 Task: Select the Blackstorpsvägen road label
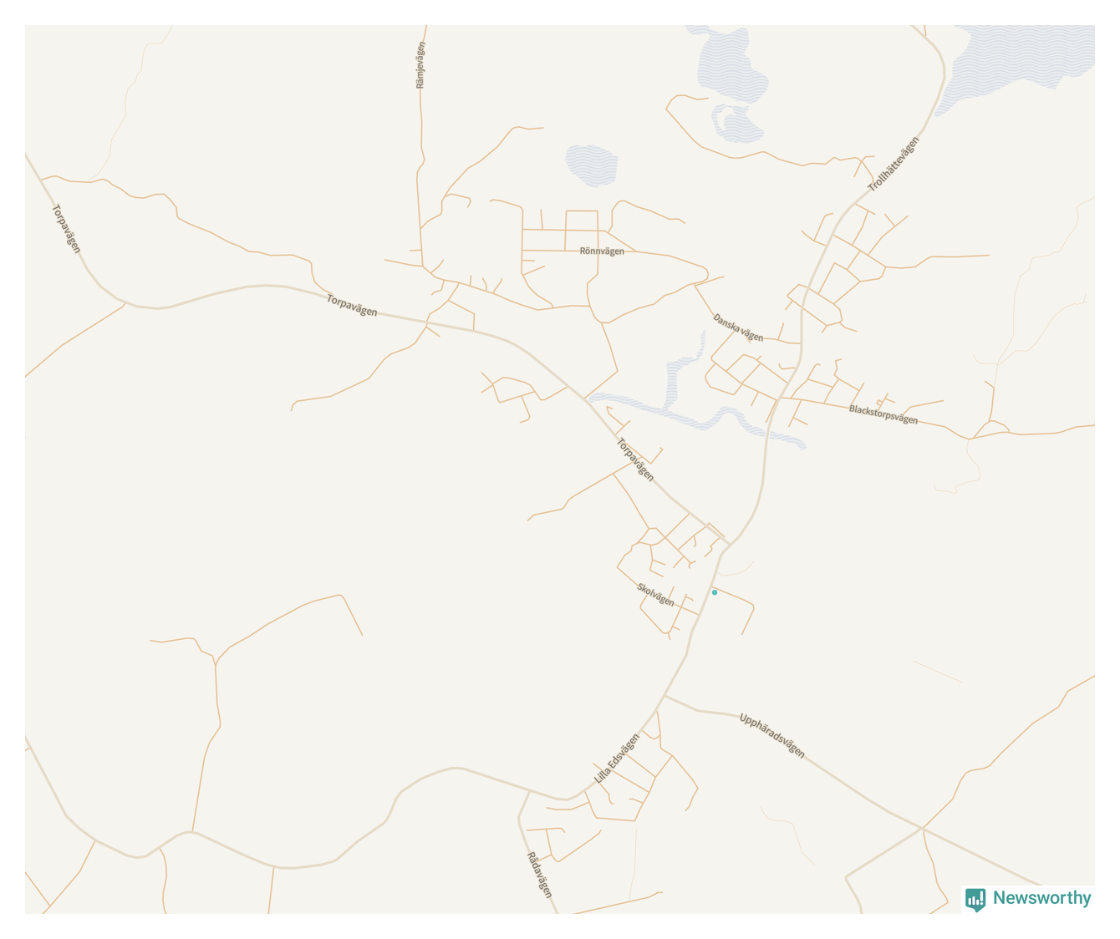tap(883, 414)
